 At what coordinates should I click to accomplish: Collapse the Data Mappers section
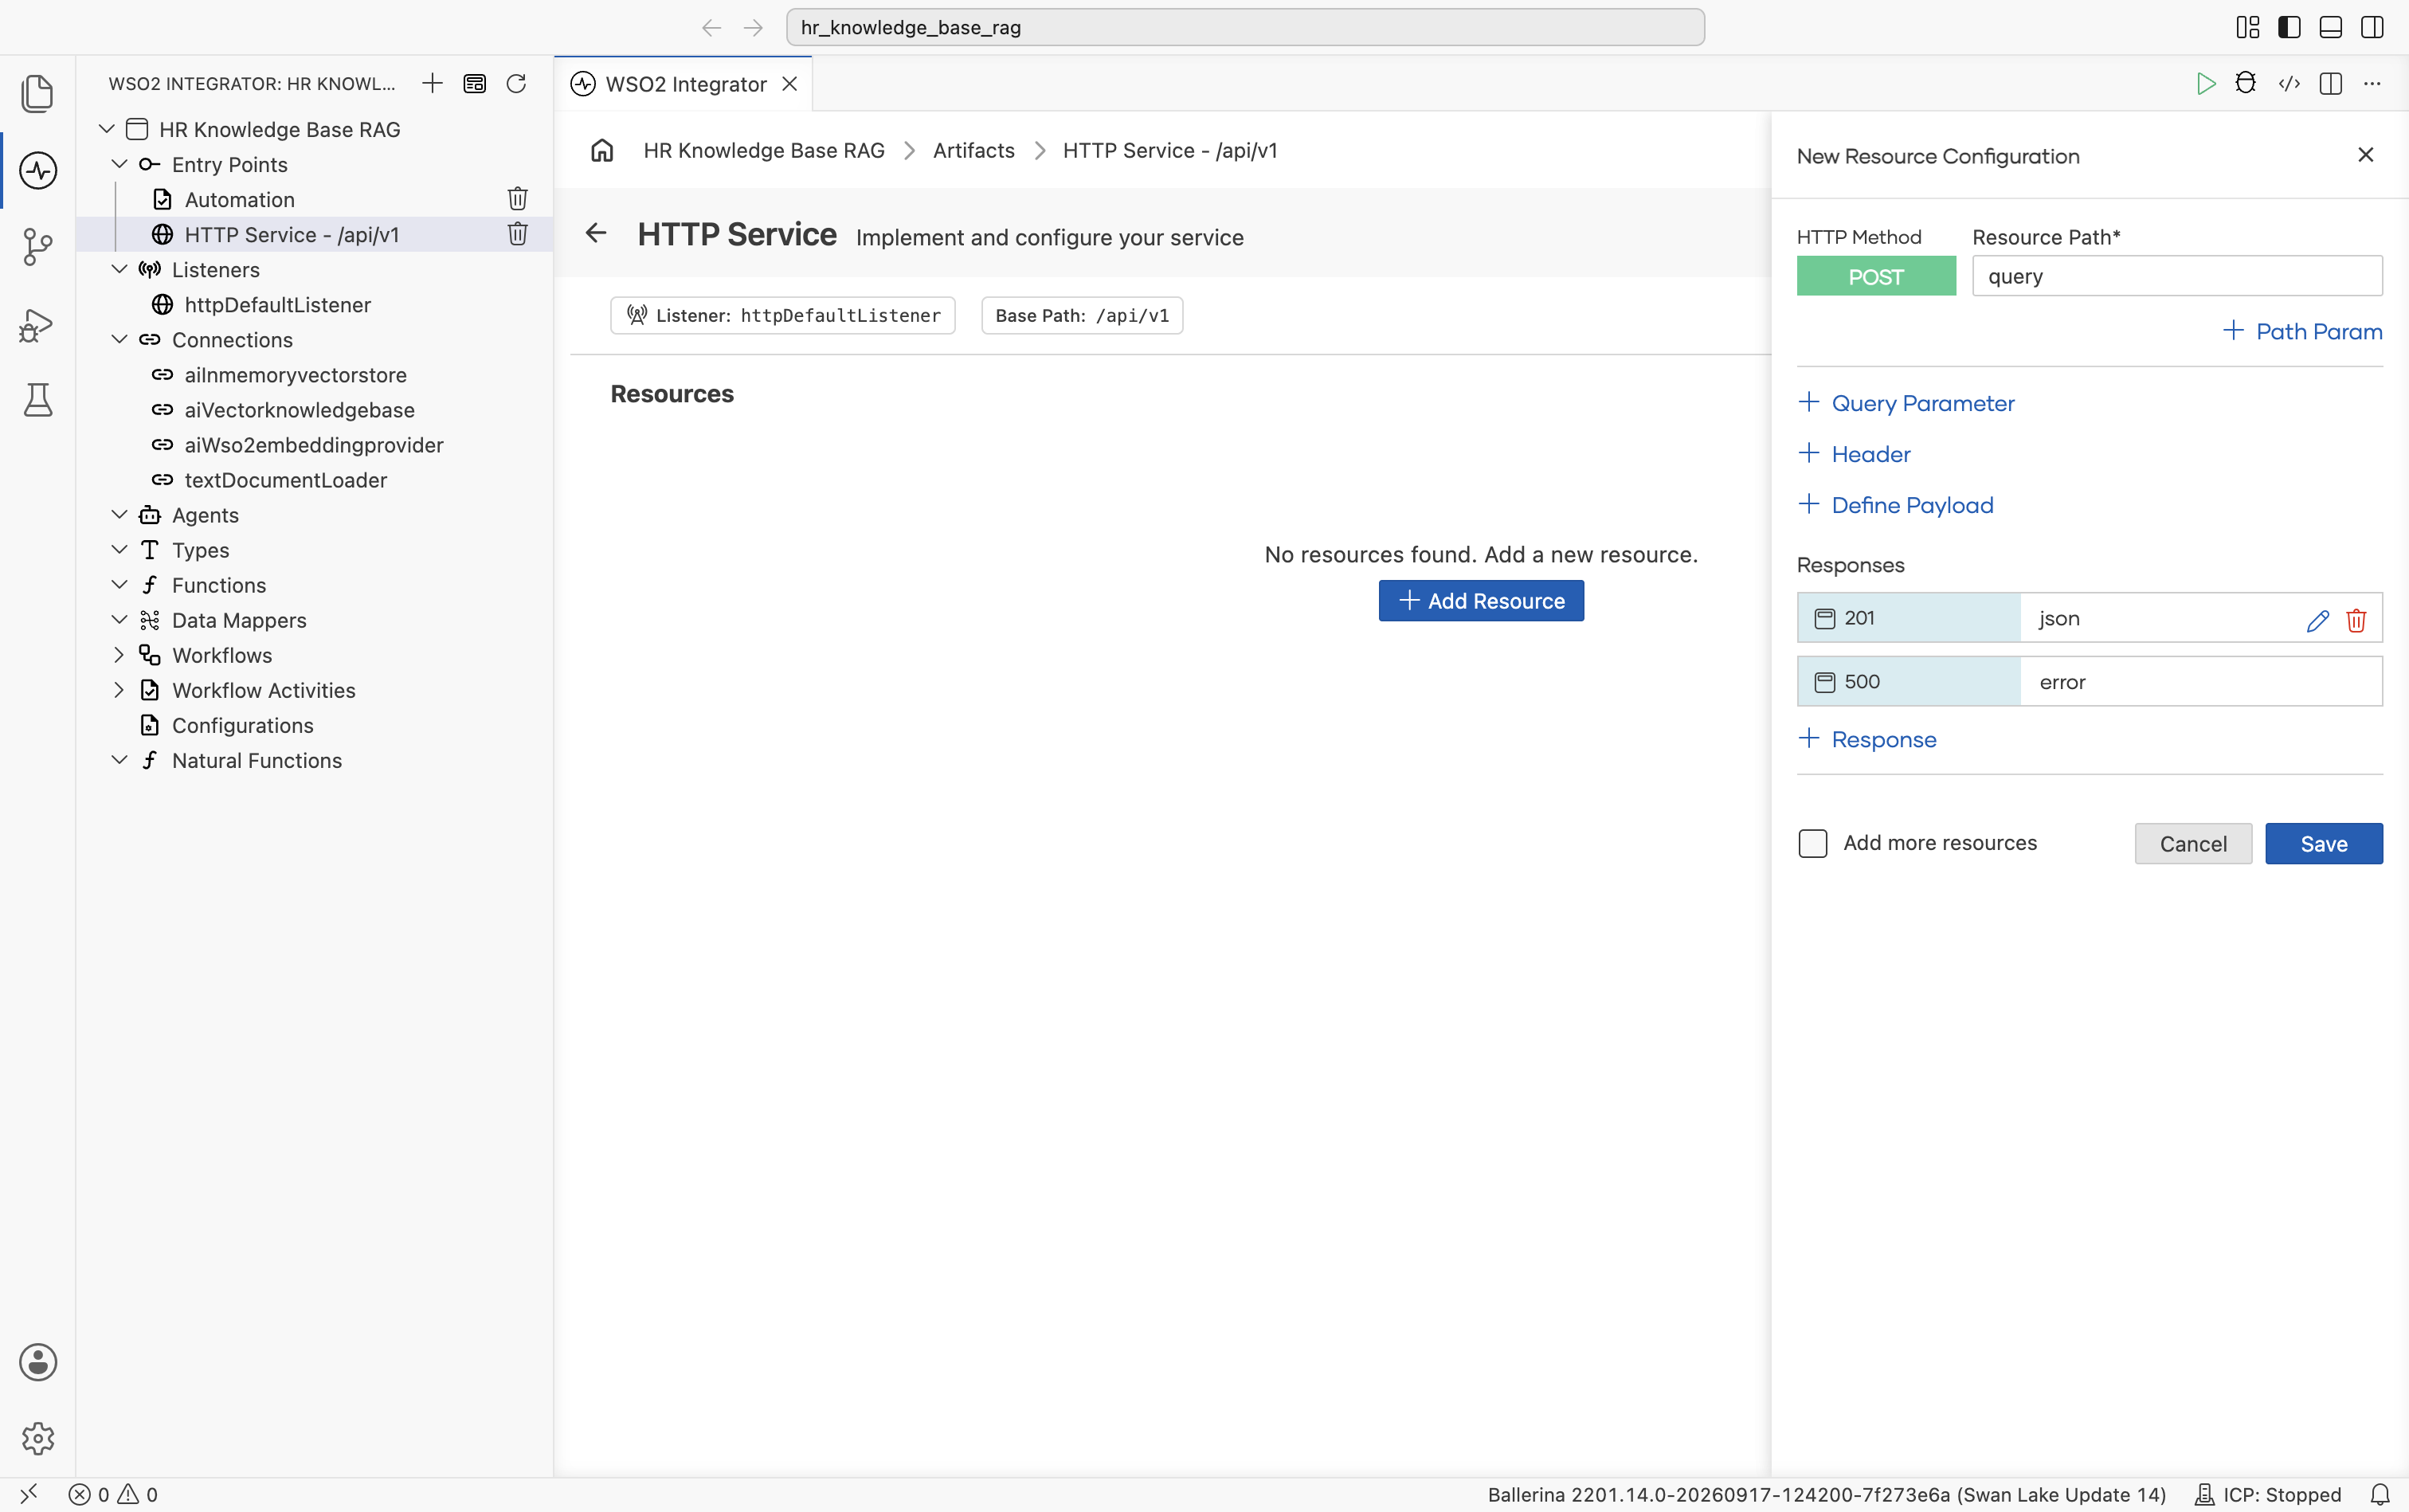[119, 620]
